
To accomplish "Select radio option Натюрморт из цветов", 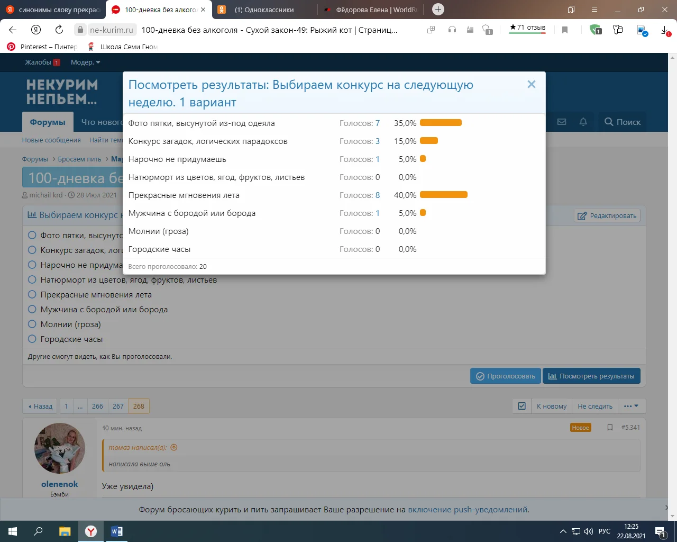I will tap(32, 279).
